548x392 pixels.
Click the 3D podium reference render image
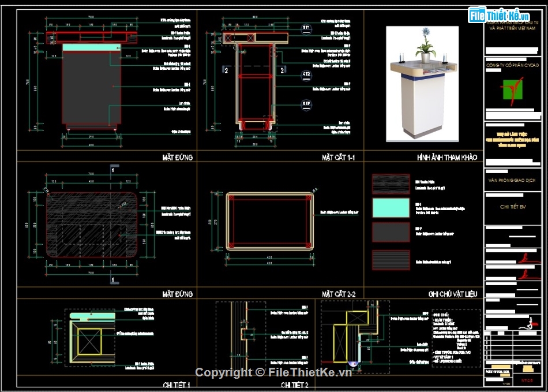[422, 84]
